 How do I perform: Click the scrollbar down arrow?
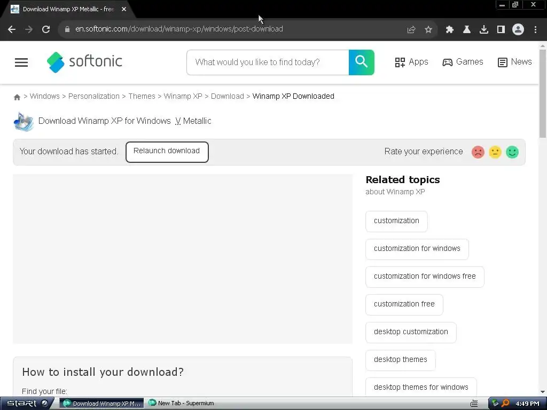543,392
